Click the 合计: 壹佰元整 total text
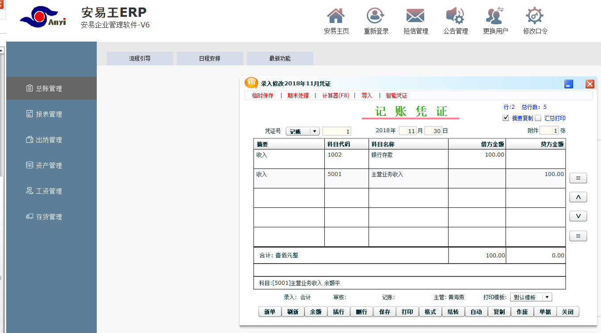The width and height of the screenshot is (601, 333). (x=279, y=256)
